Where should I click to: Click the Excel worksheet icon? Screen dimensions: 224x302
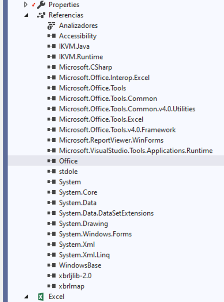click(42, 296)
